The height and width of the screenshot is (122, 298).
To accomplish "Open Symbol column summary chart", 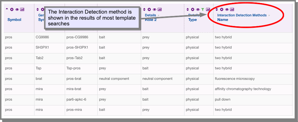I will pos(22,9).
